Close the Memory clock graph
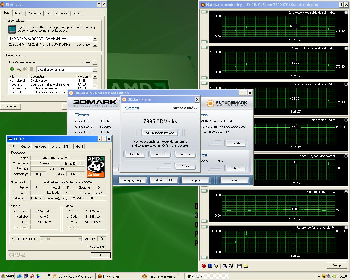This screenshot has width=350, height=280. point(346,120)
